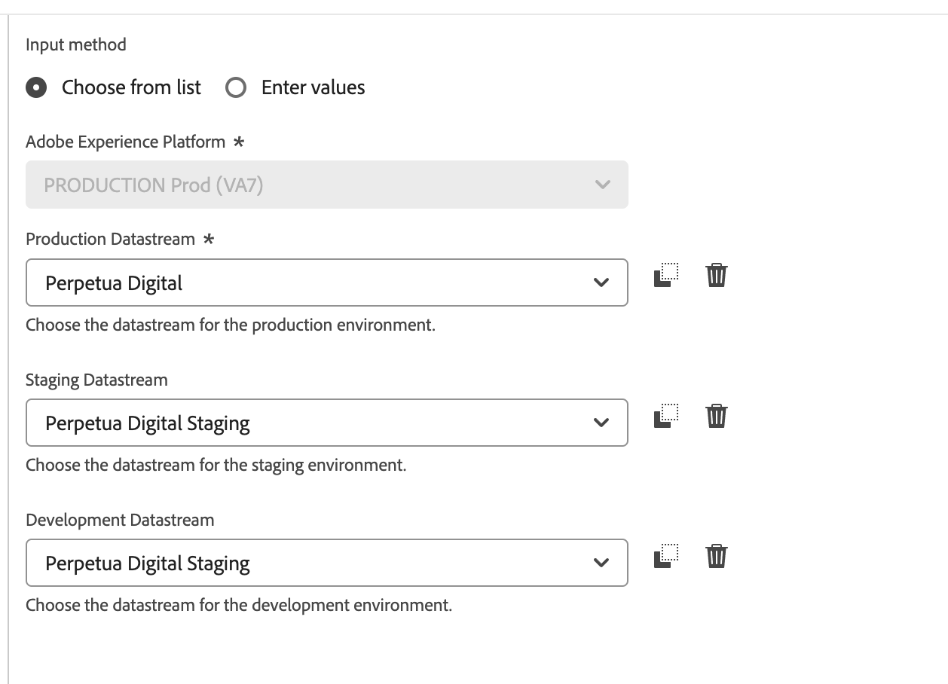
Task: Select the Enter values radio button
Action: click(x=236, y=88)
